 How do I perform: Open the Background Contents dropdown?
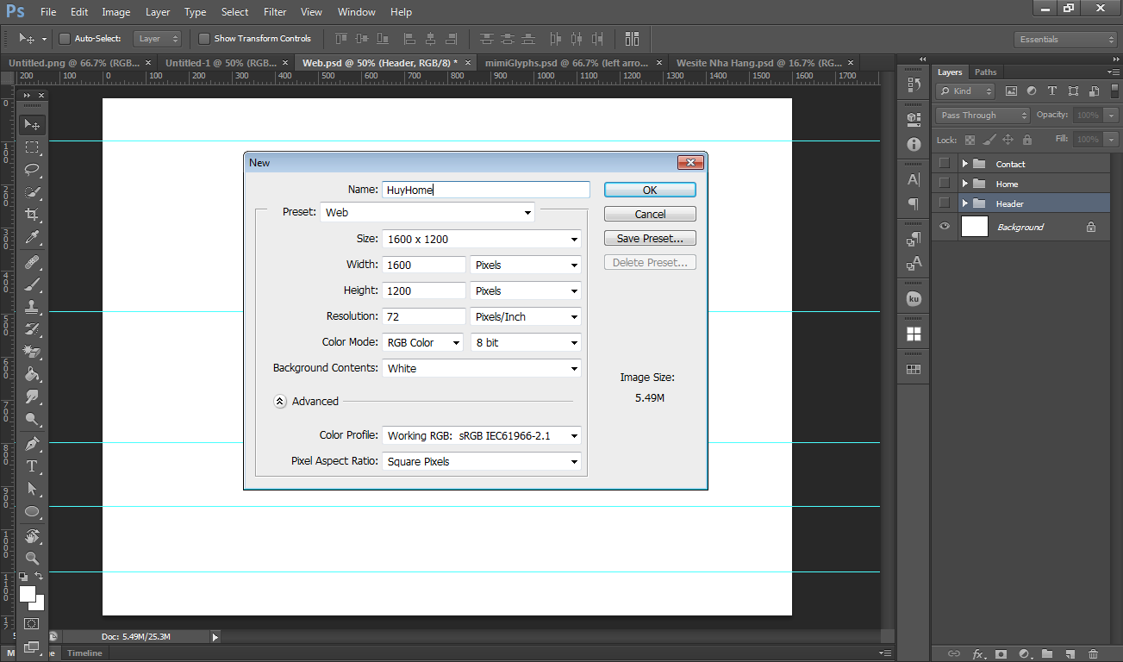coord(481,368)
